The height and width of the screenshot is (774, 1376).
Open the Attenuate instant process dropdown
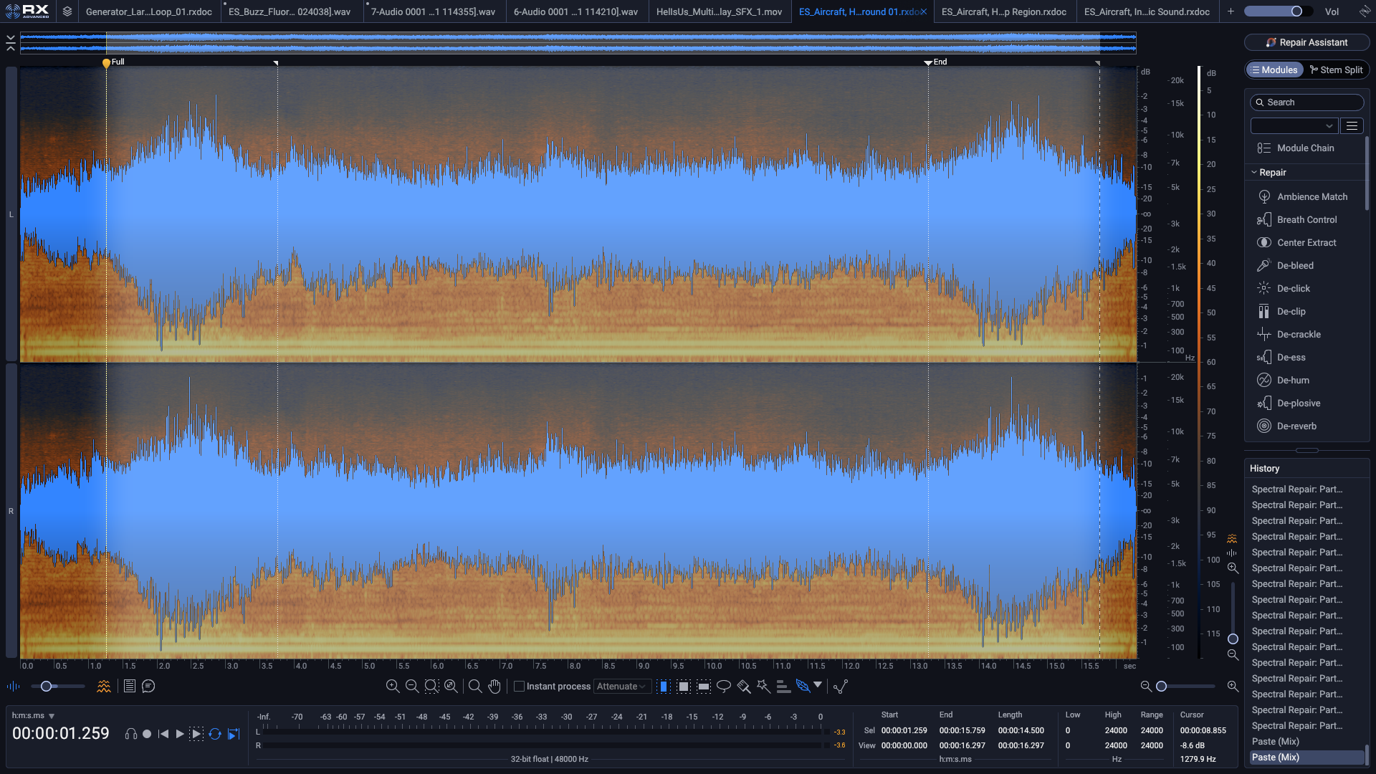click(x=622, y=687)
